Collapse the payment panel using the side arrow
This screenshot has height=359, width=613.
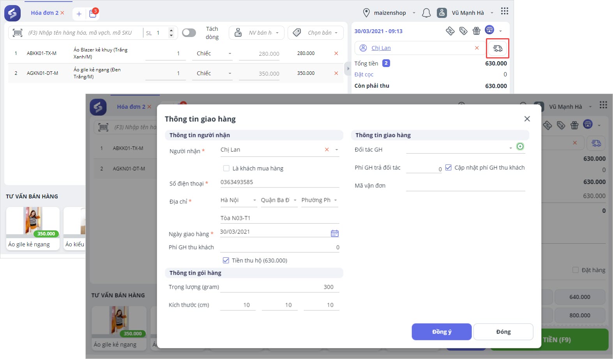coord(348,69)
